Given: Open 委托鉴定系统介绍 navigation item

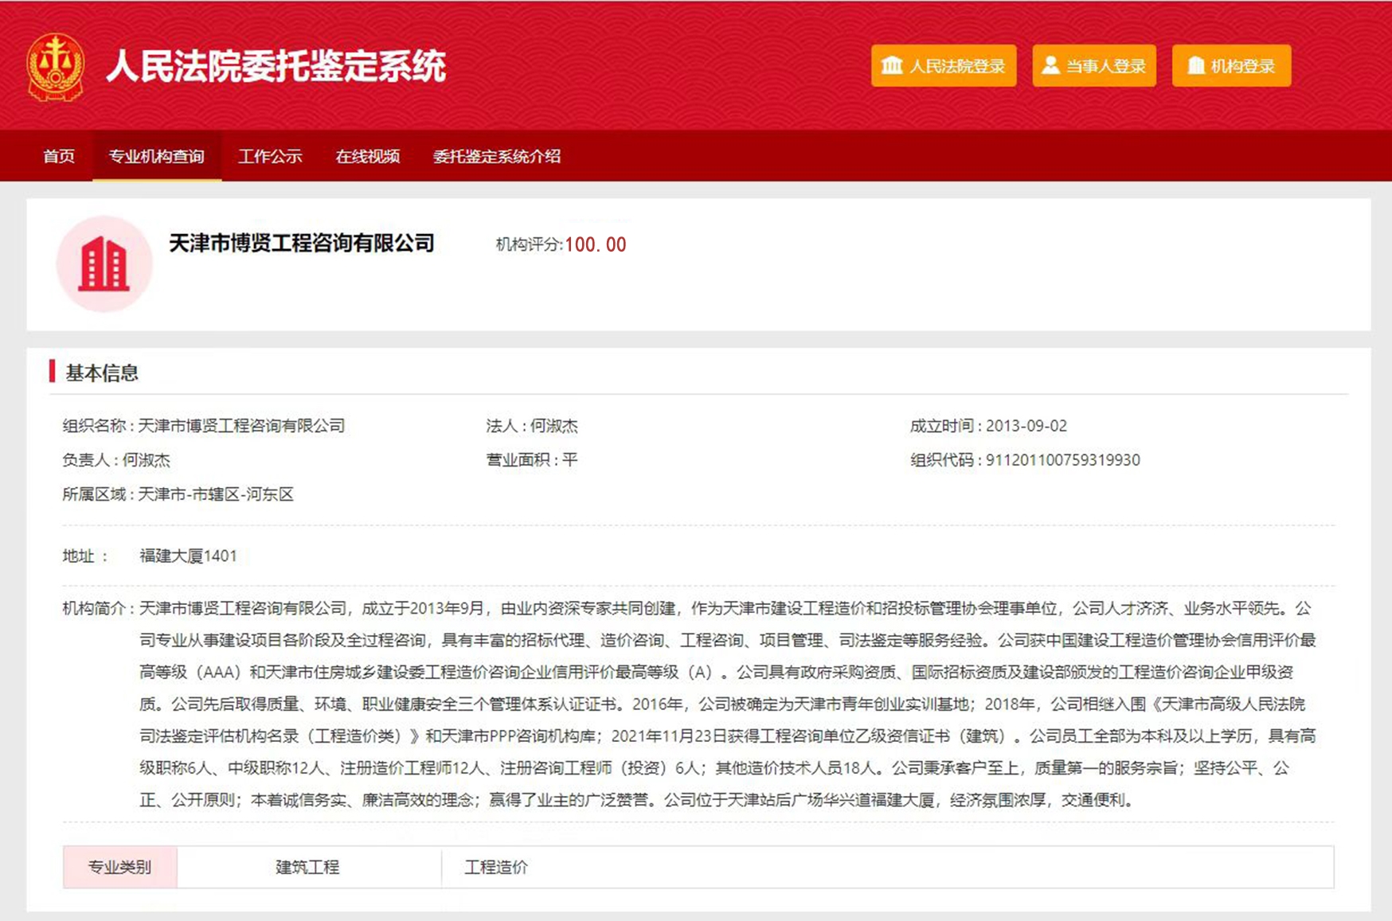Looking at the screenshot, I should click(x=496, y=156).
